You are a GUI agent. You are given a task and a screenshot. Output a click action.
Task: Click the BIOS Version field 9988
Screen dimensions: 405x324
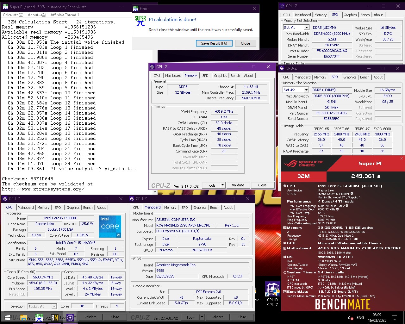[202, 271]
